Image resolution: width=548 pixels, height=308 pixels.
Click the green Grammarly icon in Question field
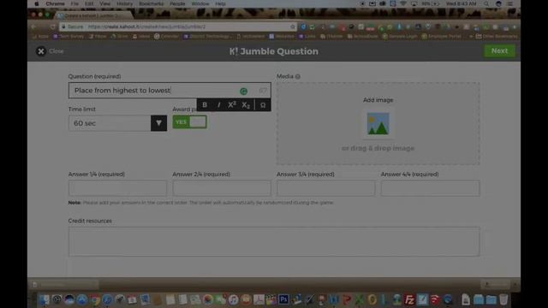(x=243, y=92)
